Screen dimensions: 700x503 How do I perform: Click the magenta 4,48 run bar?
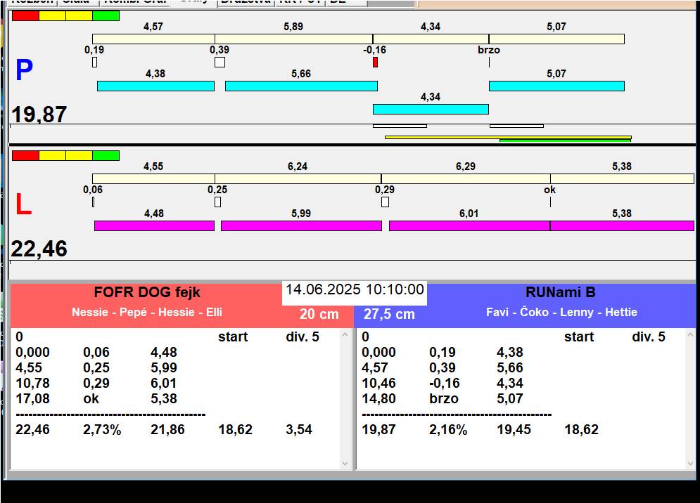tap(155, 226)
